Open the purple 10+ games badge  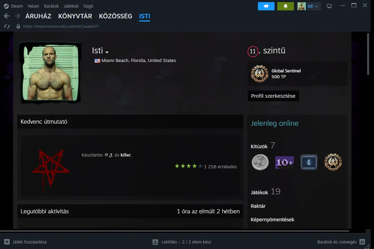[x=285, y=162]
